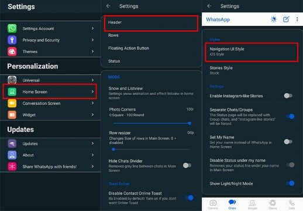This screenshot has width=303, height=211.
Task: Tap the Home Screen green icon
Action: pyautogui.click(x=12, y=91)
